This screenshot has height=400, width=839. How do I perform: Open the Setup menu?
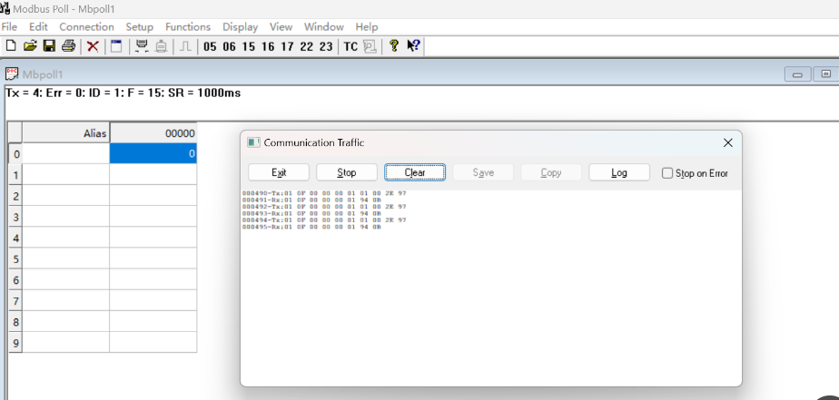point(139,26)
